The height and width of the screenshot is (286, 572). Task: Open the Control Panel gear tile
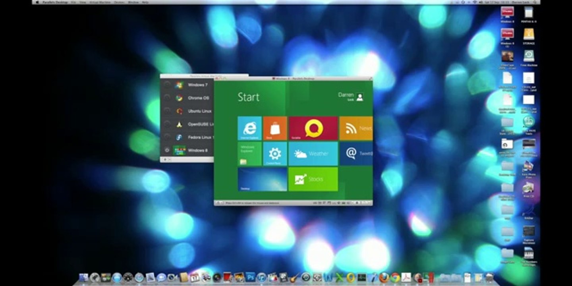coord(275,154)
